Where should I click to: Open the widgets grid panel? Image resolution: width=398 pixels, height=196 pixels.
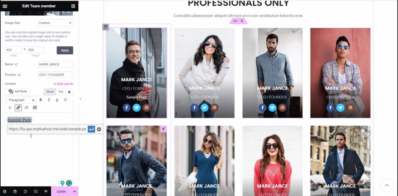(x=73, y=6)
